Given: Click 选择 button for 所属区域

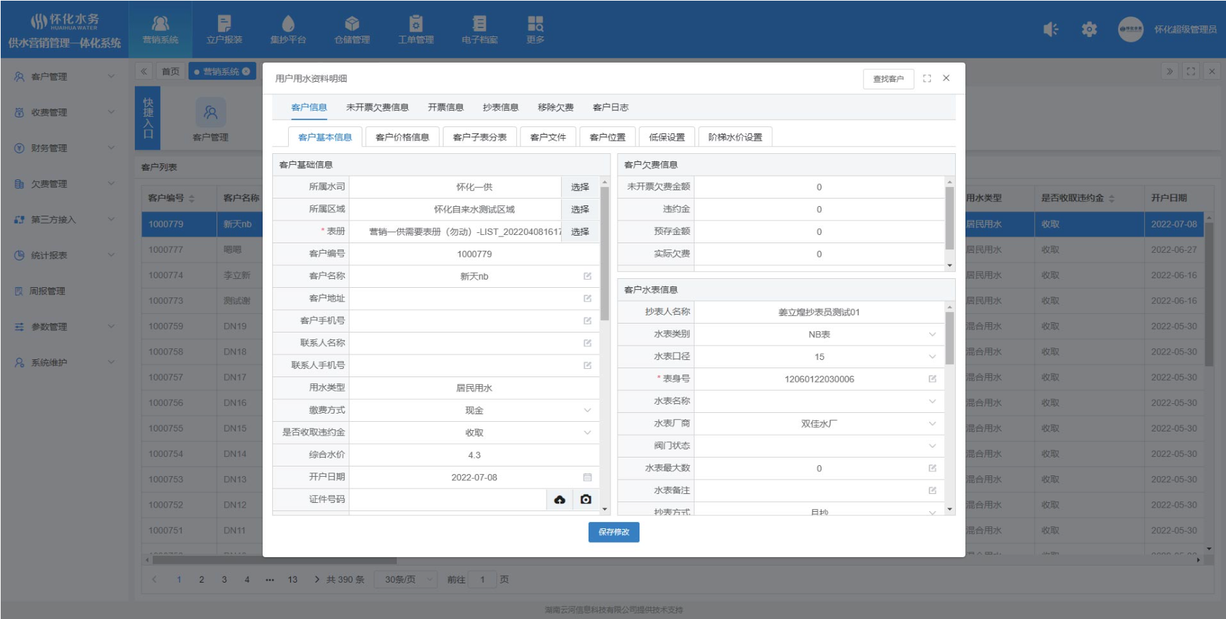Looking at the screenshot, I should pos(580,209).
